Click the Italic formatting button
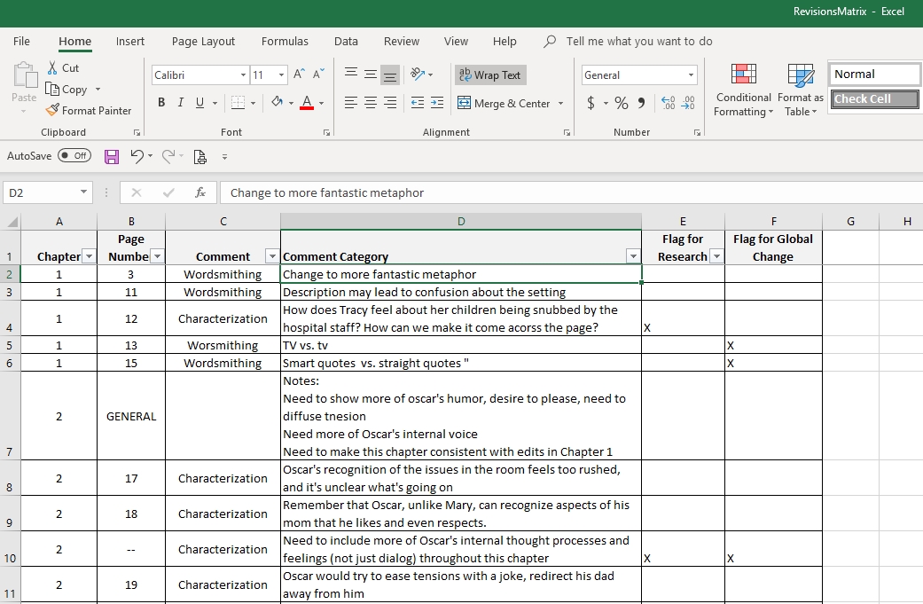The image size is (923, 604). pos(181,103)
